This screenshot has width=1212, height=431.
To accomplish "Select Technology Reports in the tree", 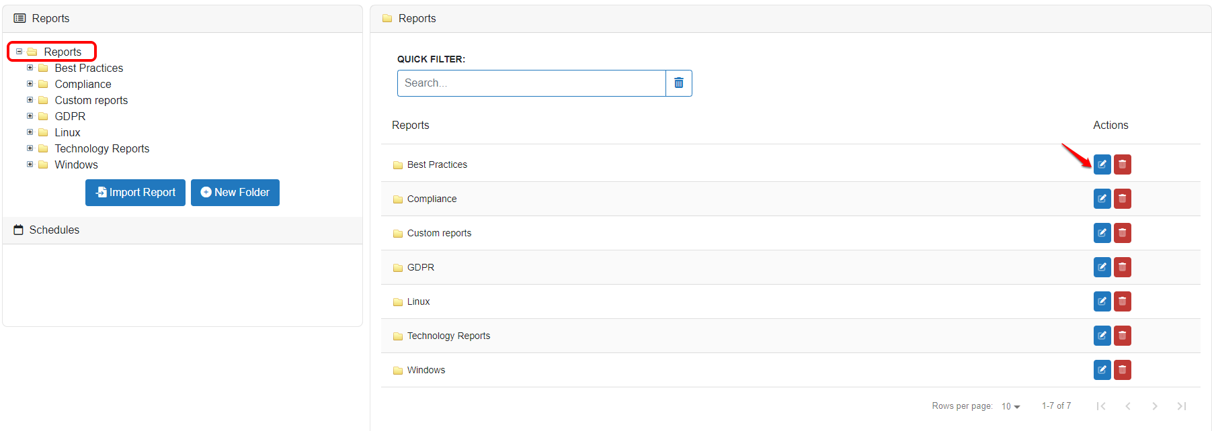I will click(x=102, y=148).
